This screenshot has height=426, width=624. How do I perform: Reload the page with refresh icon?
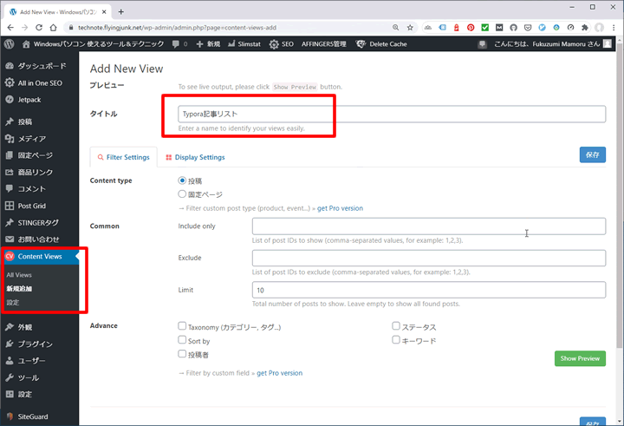39,28
